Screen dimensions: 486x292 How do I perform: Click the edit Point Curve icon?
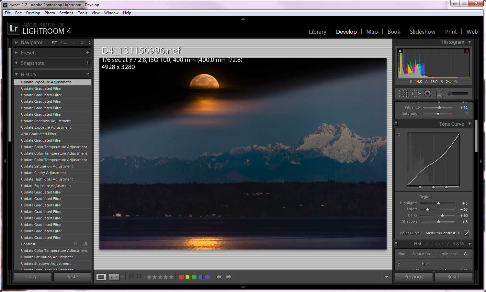[466, 233]
